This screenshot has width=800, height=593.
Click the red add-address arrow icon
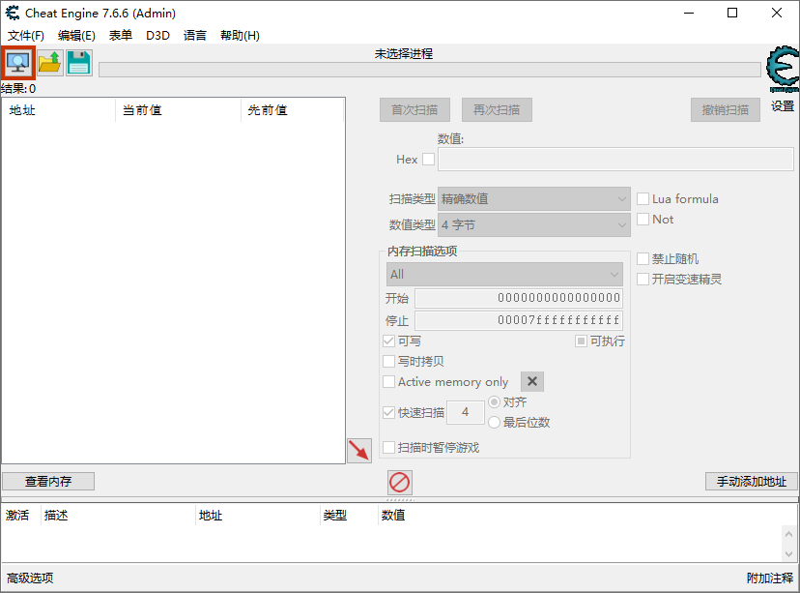[x=358, y=450]
